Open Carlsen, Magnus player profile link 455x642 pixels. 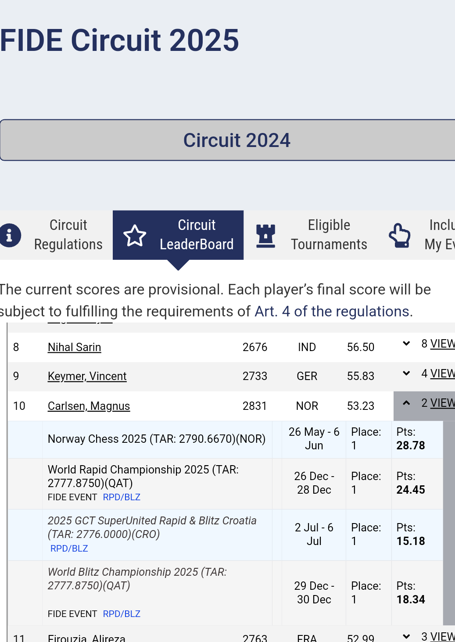pos(89,406)
